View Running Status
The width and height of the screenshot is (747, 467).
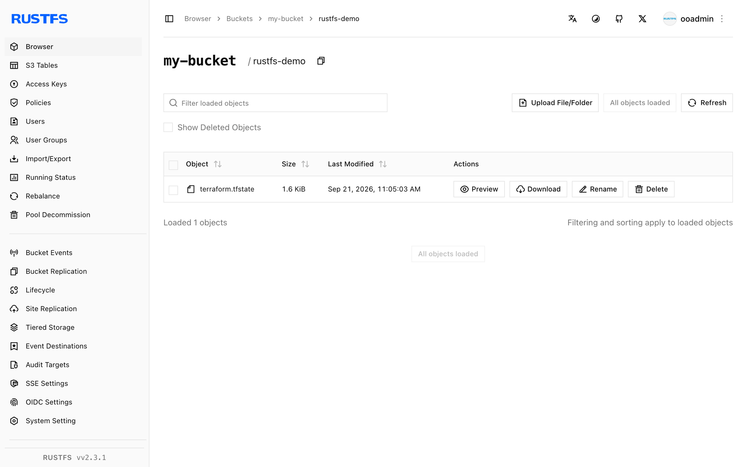click(x=73, y=177)
